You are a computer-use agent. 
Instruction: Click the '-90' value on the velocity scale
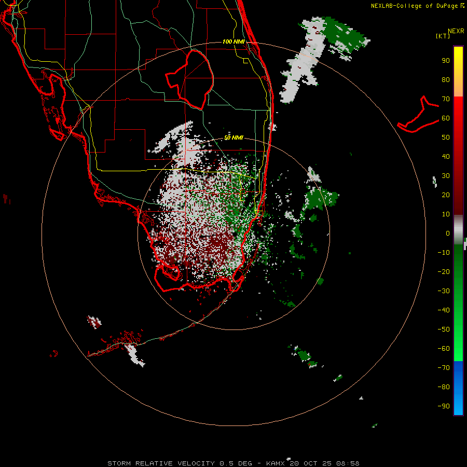point(444,406)
